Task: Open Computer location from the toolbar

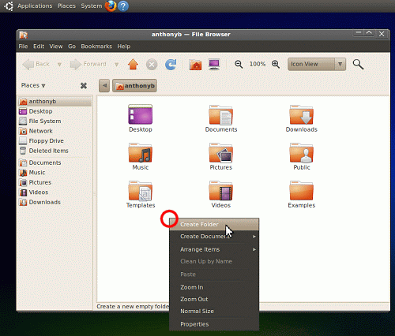Action: click(214, 65)
